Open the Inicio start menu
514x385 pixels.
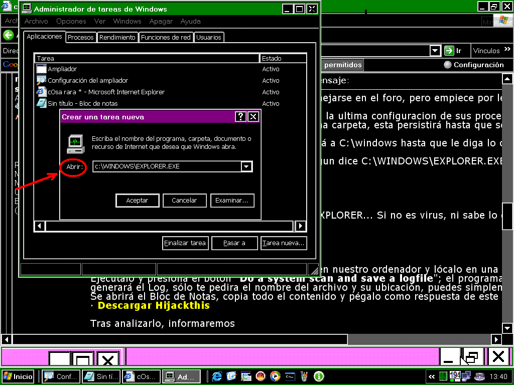[x=18, y=376]
